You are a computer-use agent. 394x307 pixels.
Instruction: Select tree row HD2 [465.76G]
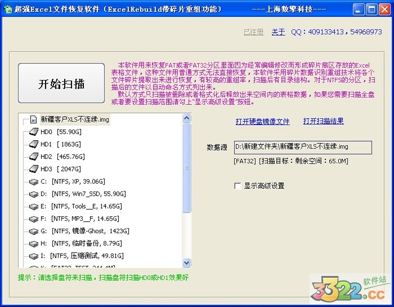click(x=62, y=157)
